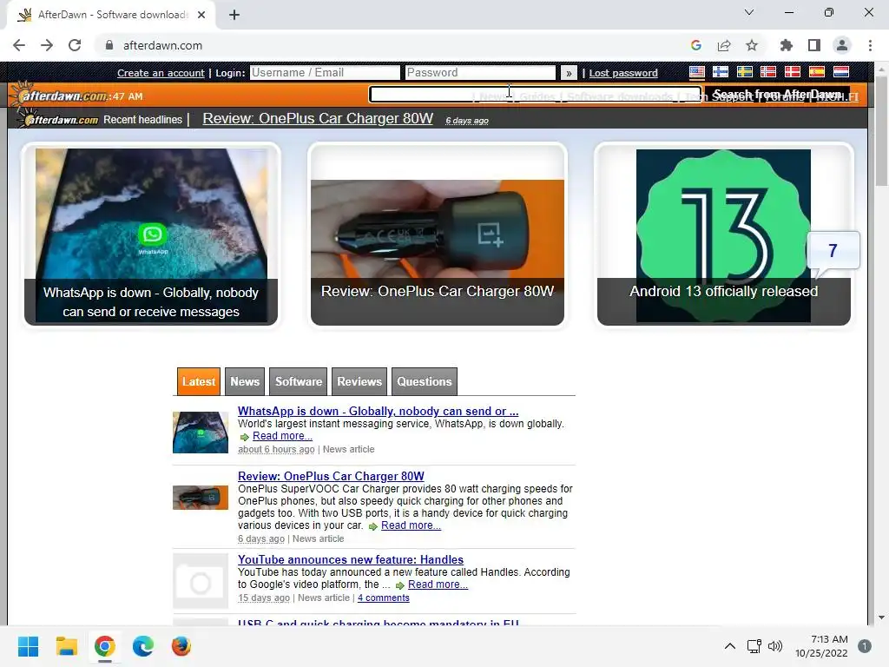This screenshot has height=667, width=889.
Task: Select the Norwegian flag language icon
Action: point(768,72)
